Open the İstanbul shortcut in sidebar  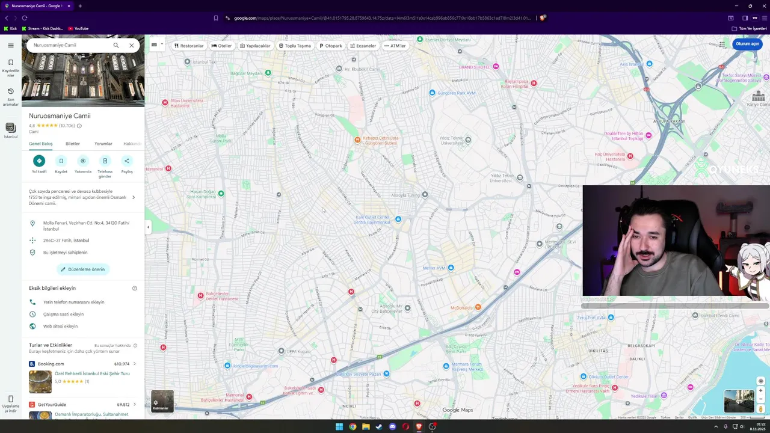[x=11, y=130]
